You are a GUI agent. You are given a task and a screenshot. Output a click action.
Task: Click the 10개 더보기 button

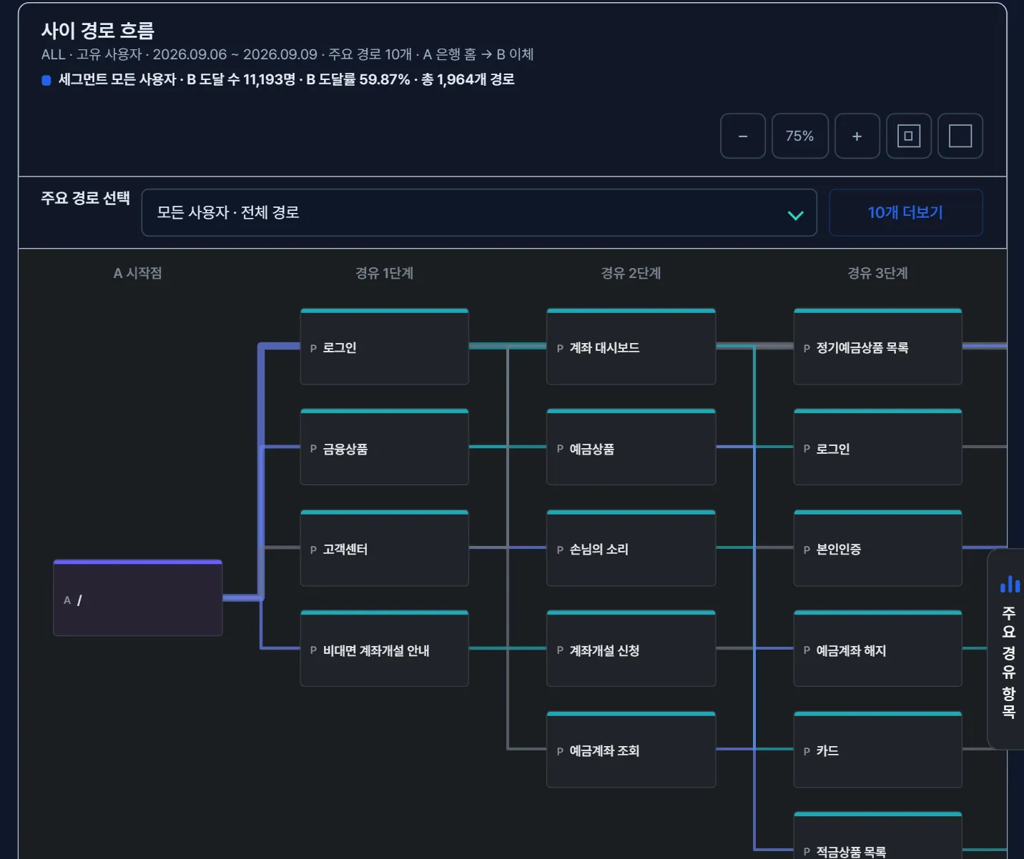point(905,212)
